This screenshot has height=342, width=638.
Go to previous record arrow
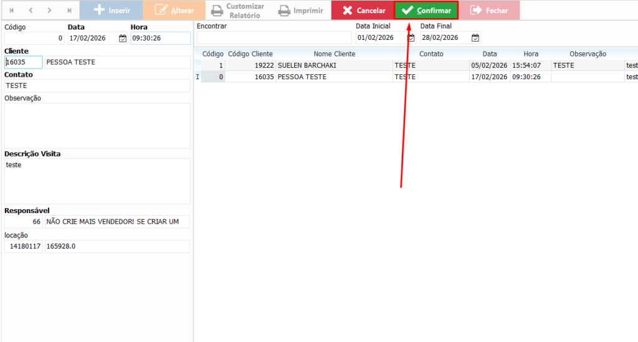pyautogui.click(x=31, y=11)
